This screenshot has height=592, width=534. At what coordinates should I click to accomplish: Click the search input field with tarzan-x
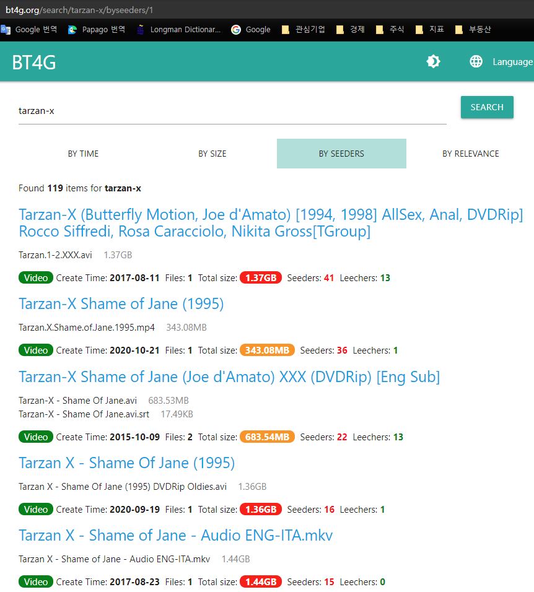(232, 111)
